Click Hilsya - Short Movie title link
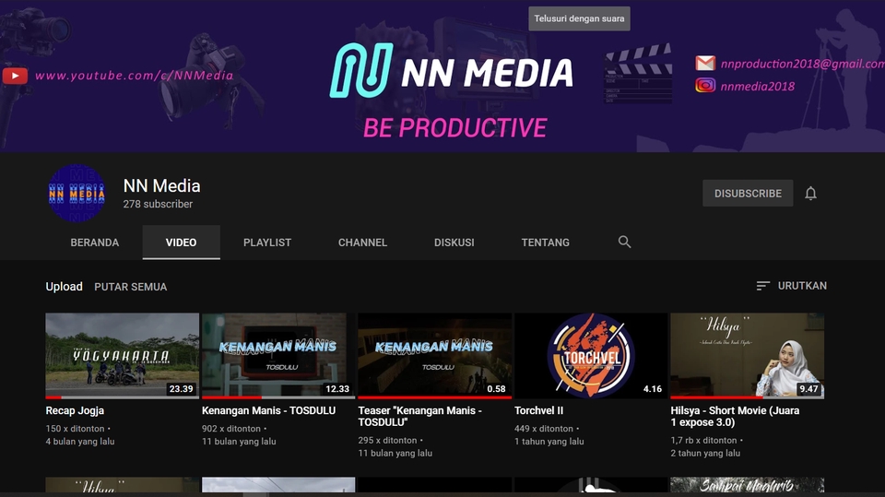 [735, 416]
